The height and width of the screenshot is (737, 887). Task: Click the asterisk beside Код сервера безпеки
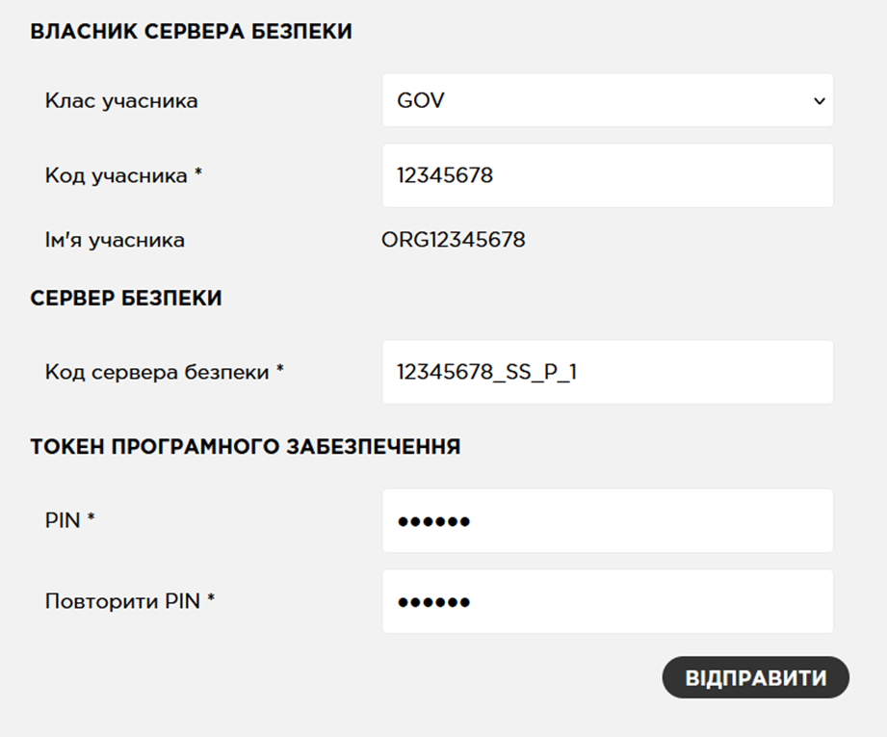[280, 370]
